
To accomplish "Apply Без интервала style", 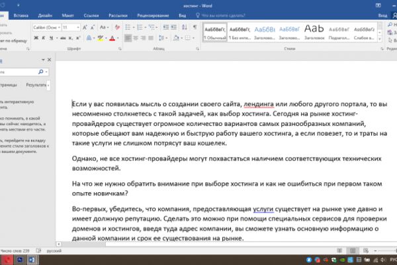I will point(240,32).
